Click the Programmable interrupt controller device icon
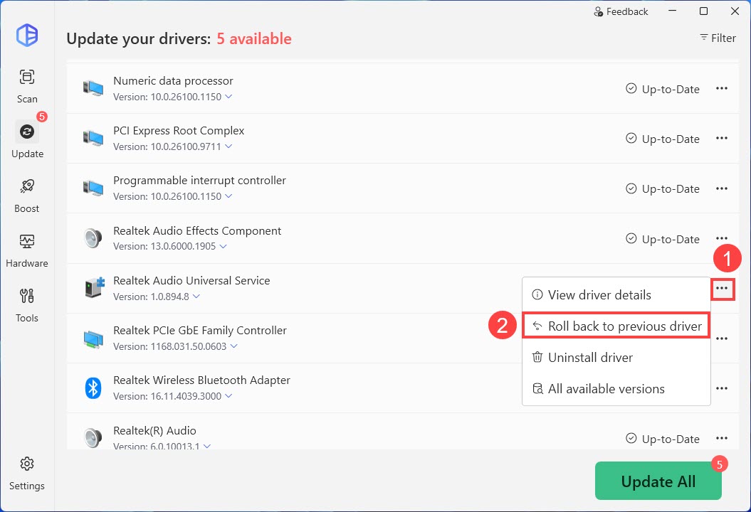Screen dimensions: 751x512 (x=93, y=188)
